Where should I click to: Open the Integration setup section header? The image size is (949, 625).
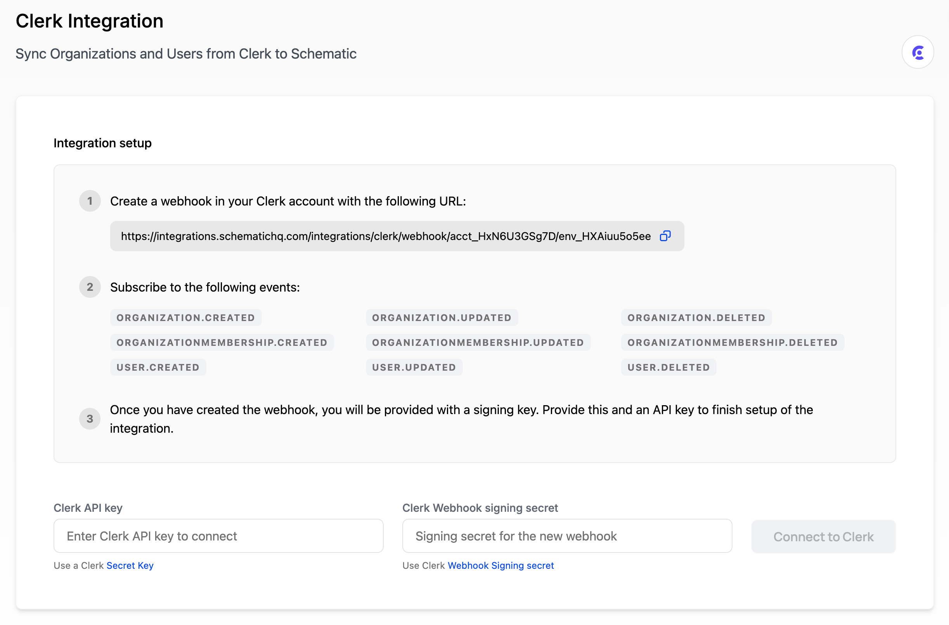click(102, 143)
